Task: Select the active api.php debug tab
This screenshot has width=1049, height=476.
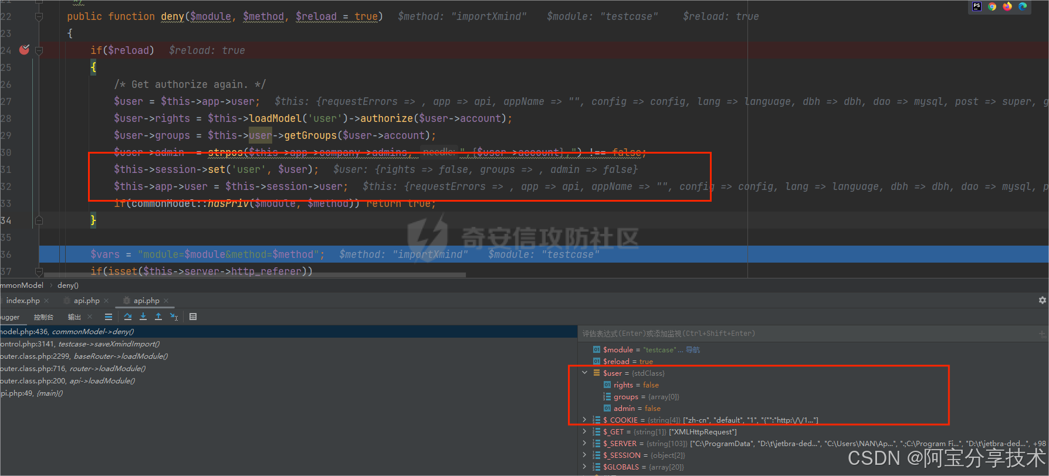Action: [146, 301]
